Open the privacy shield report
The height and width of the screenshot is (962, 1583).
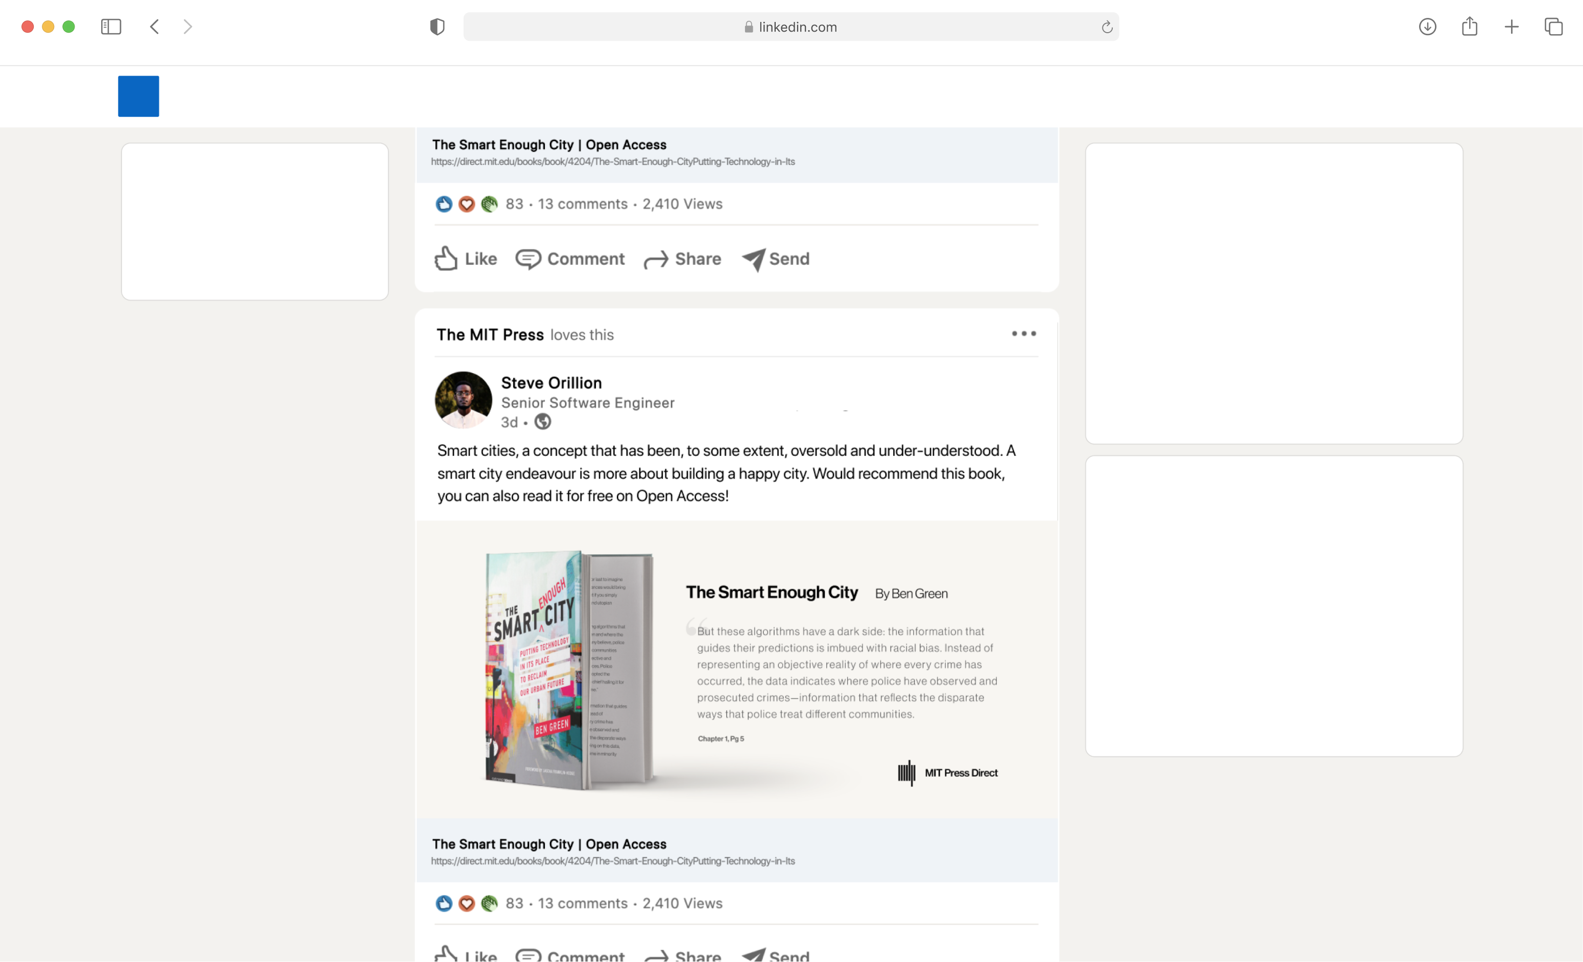[437, 27]
